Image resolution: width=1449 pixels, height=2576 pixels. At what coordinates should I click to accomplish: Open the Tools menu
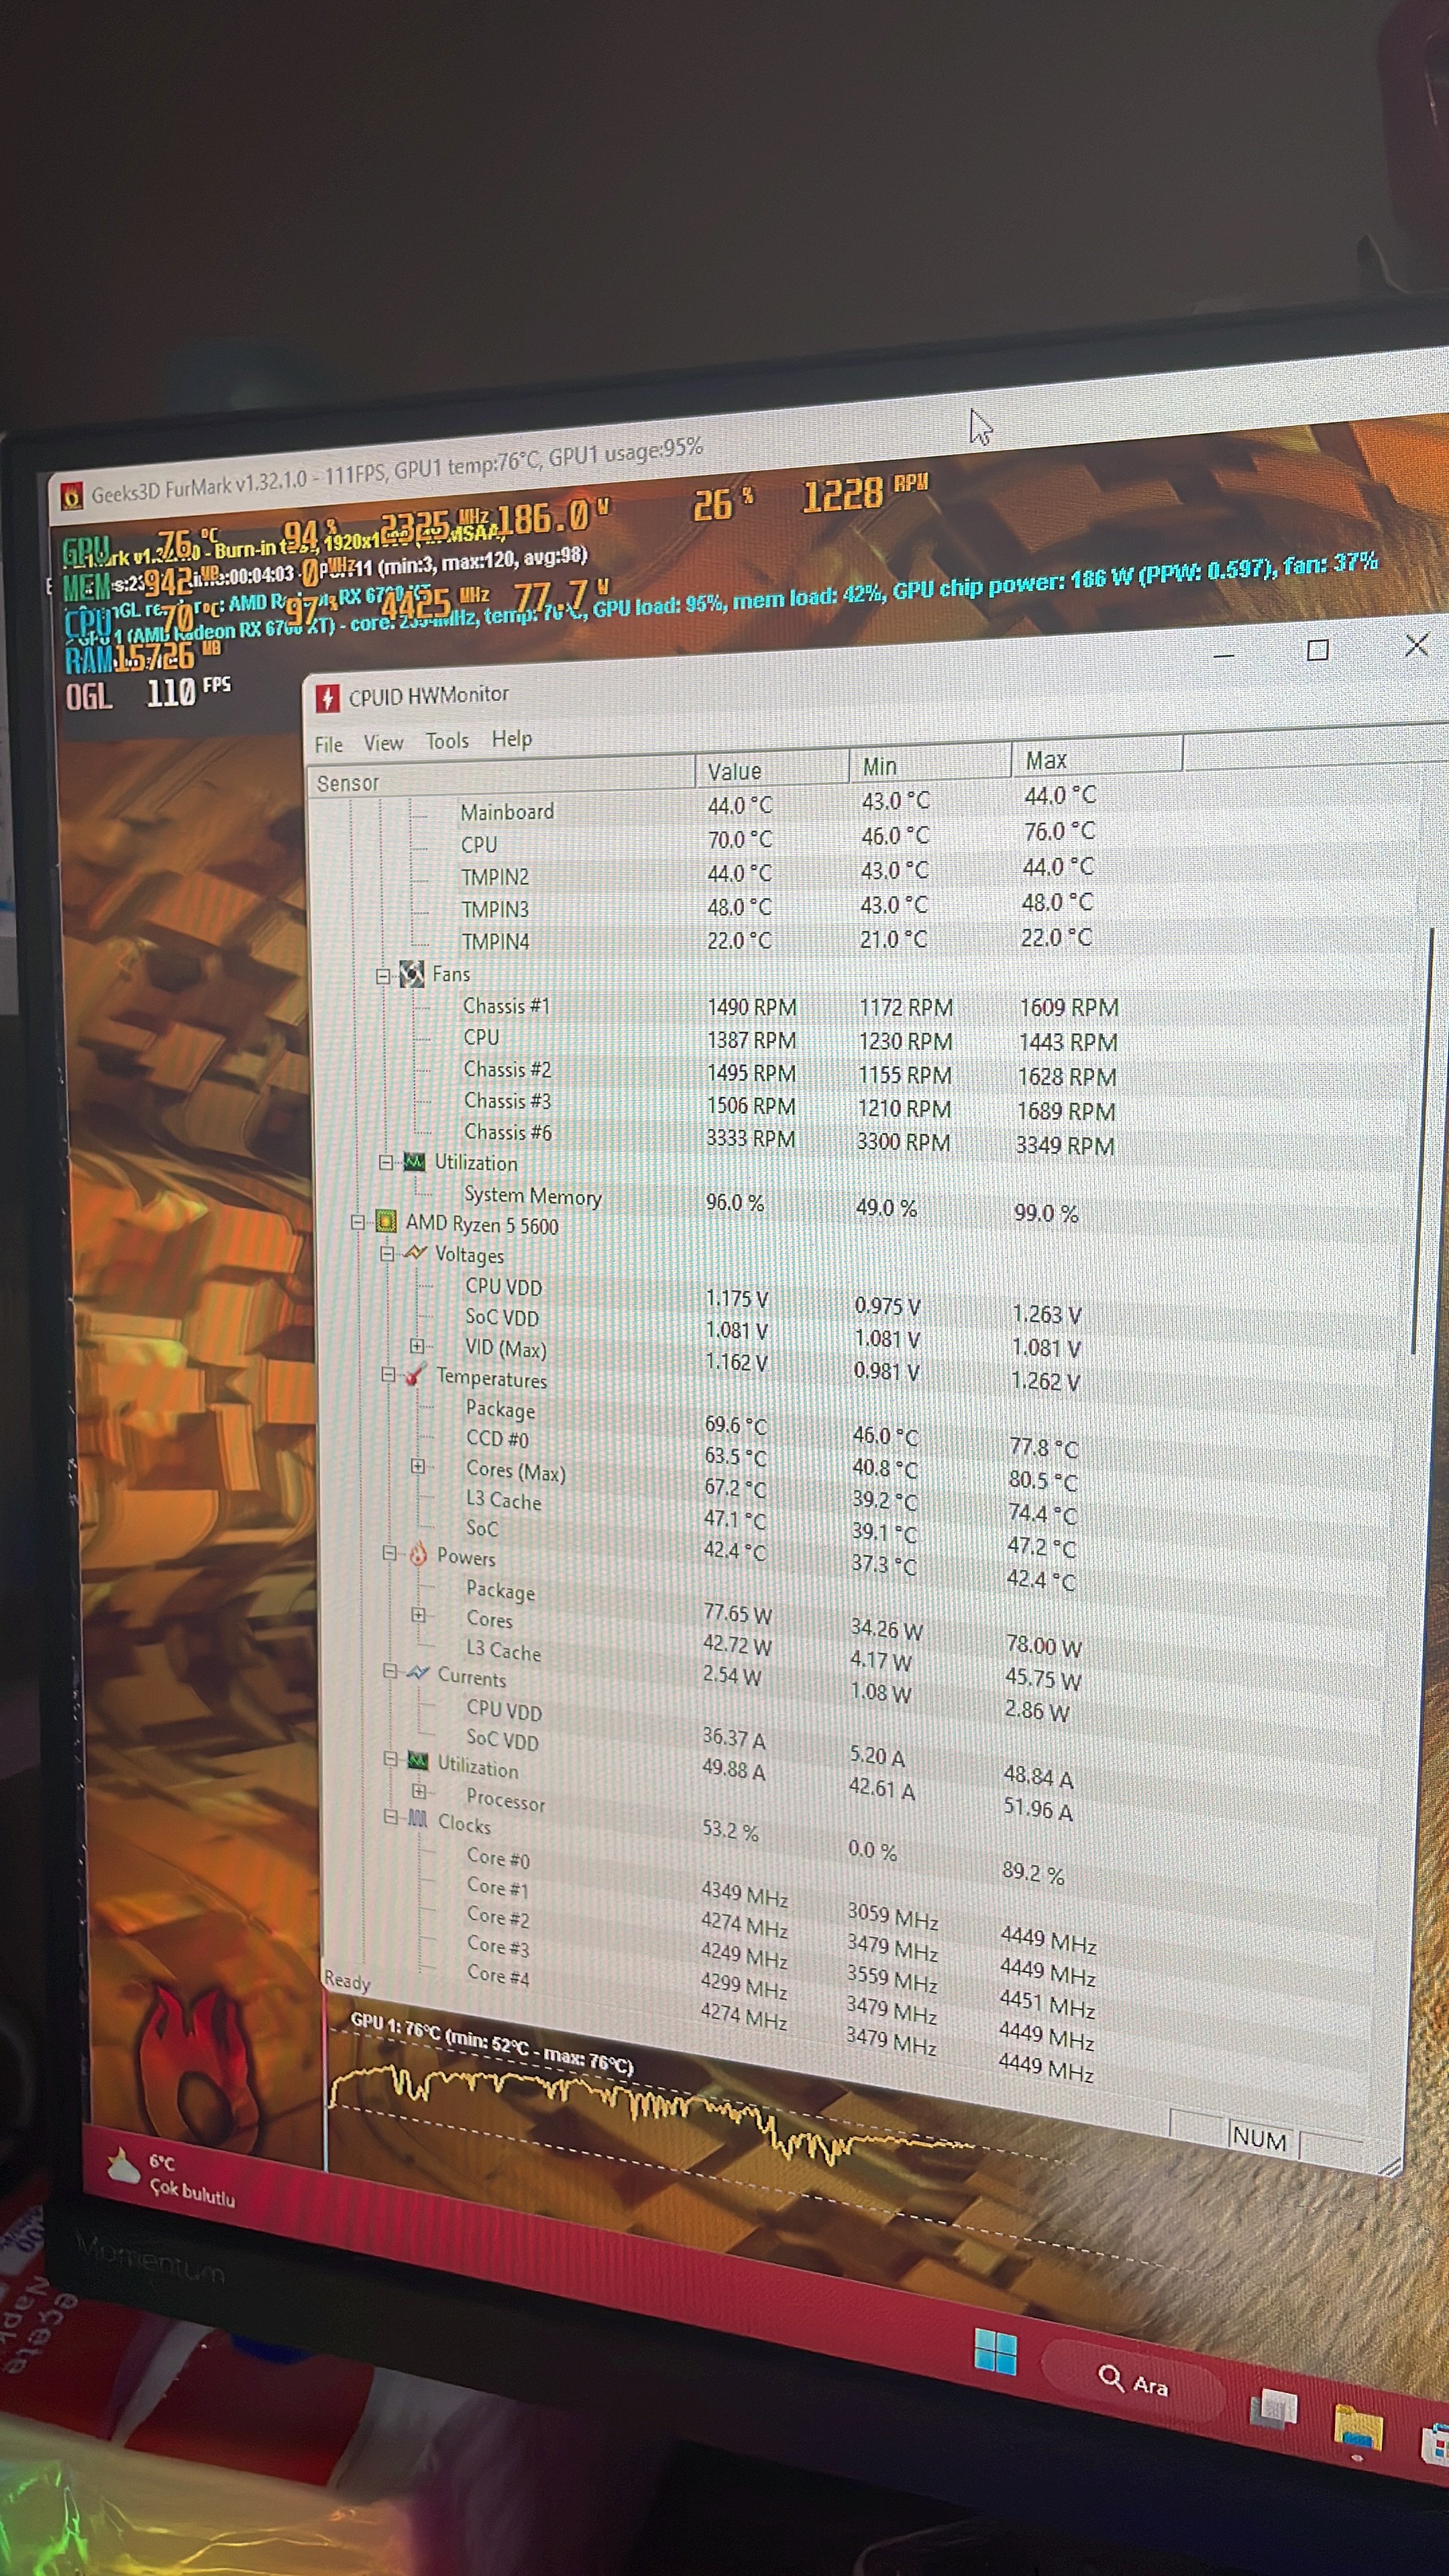coord(447,741)
